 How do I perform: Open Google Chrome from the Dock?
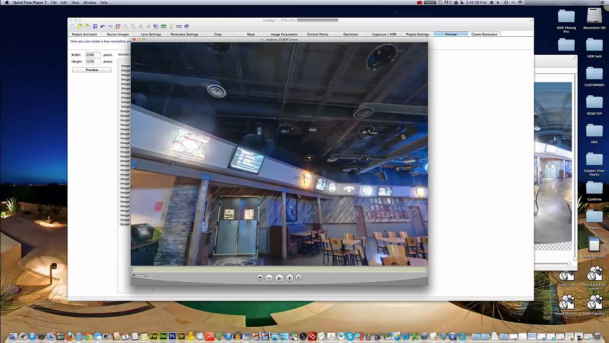click(88, 336)
